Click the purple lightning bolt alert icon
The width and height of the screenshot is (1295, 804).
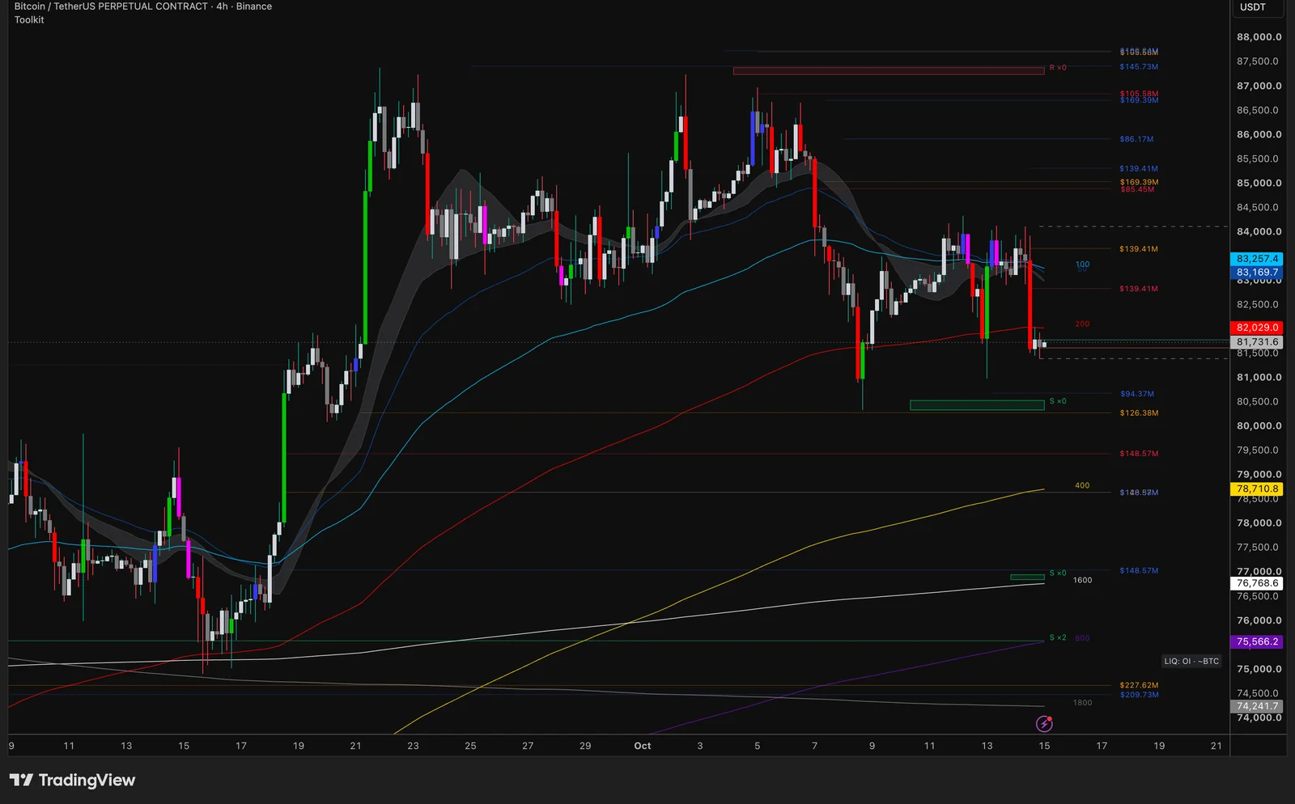[x=1045, y=724]
